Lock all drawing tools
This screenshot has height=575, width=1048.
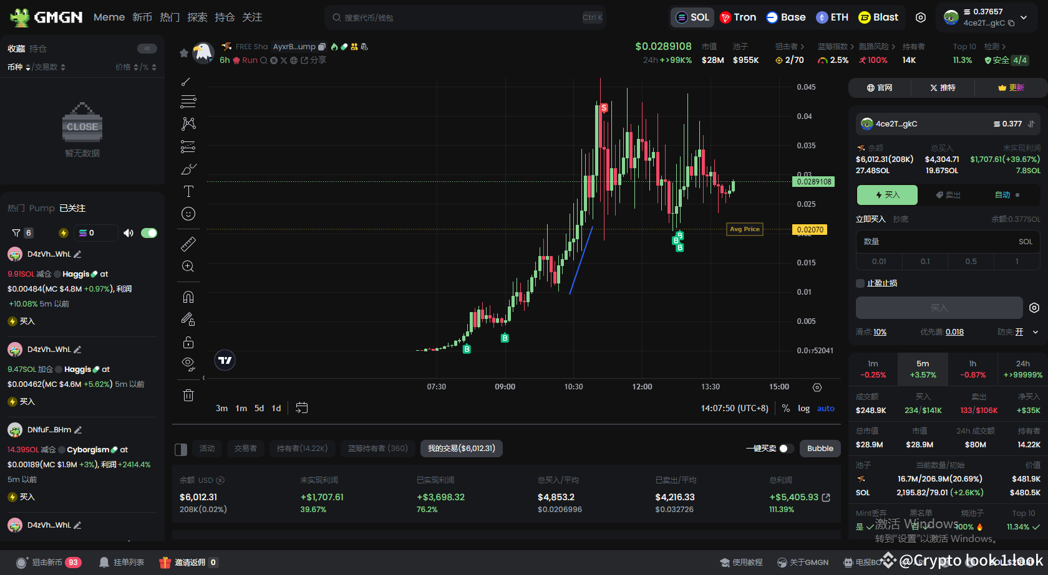[188, 342]
